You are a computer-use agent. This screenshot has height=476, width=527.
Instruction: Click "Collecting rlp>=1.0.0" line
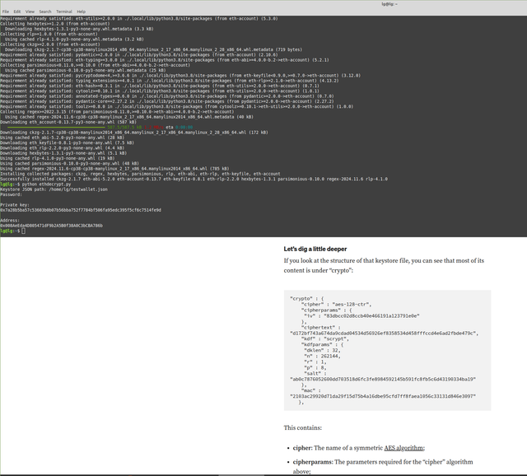coord(49,34)
